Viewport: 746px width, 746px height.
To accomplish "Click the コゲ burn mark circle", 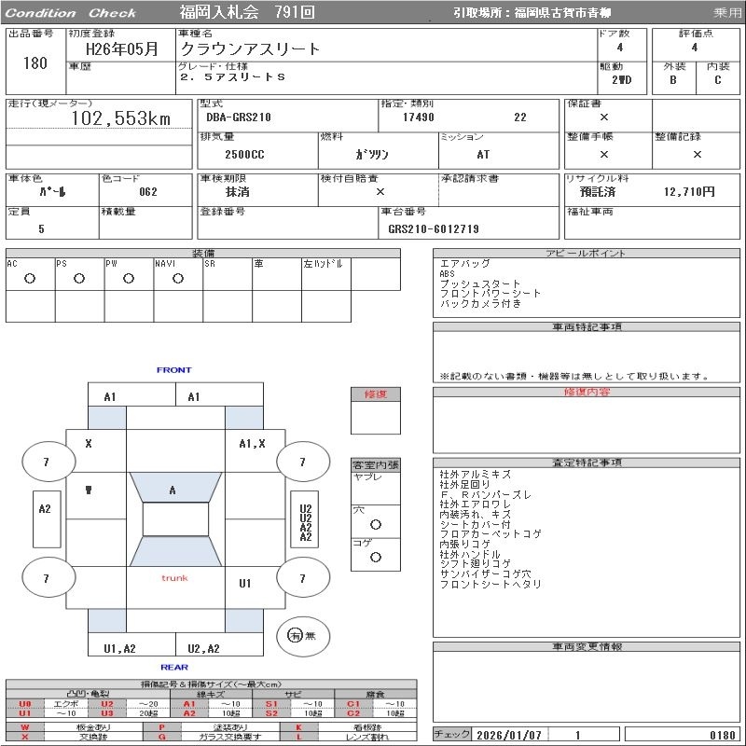I will click(x=376, y=557).
